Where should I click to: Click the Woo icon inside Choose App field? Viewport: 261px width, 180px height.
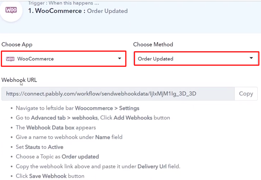pos(10,59)
